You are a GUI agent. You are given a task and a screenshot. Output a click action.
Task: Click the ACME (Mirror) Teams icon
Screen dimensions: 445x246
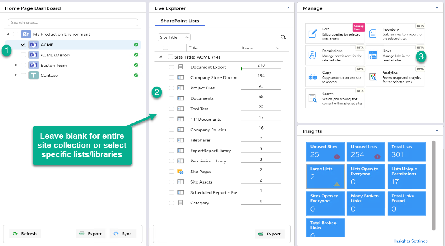(x=33, y=55)
